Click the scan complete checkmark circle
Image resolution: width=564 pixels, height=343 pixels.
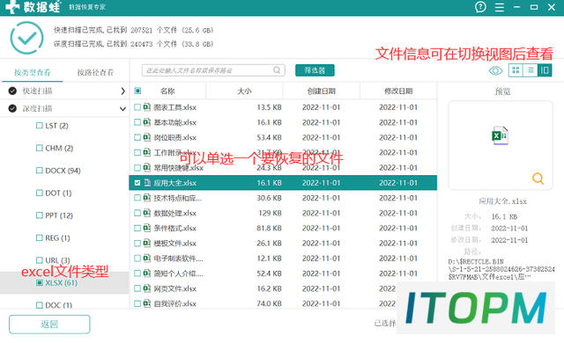click(27, 38)
